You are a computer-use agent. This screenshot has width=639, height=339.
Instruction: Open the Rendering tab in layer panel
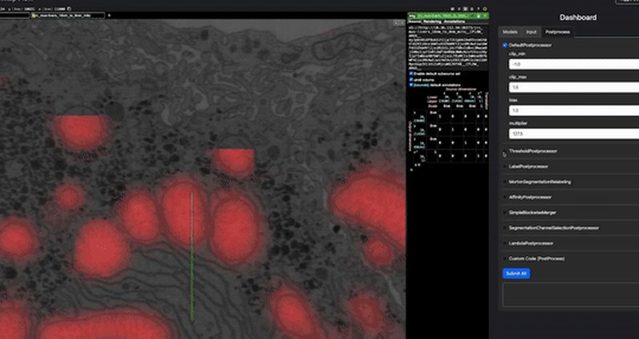[432, 22]
